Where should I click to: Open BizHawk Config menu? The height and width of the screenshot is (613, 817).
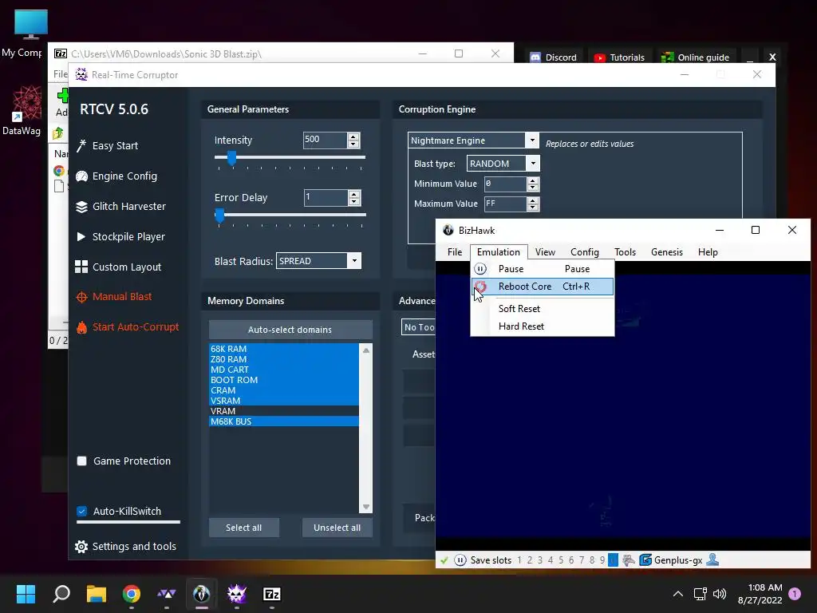585,251
